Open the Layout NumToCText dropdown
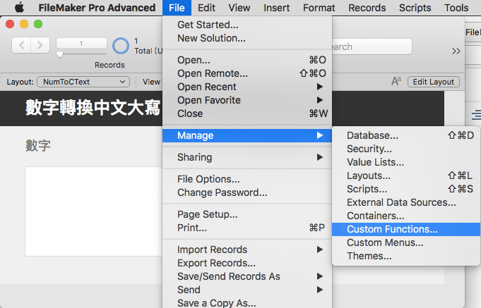Viewport: 481px width, 308px height. coord(83,82)
